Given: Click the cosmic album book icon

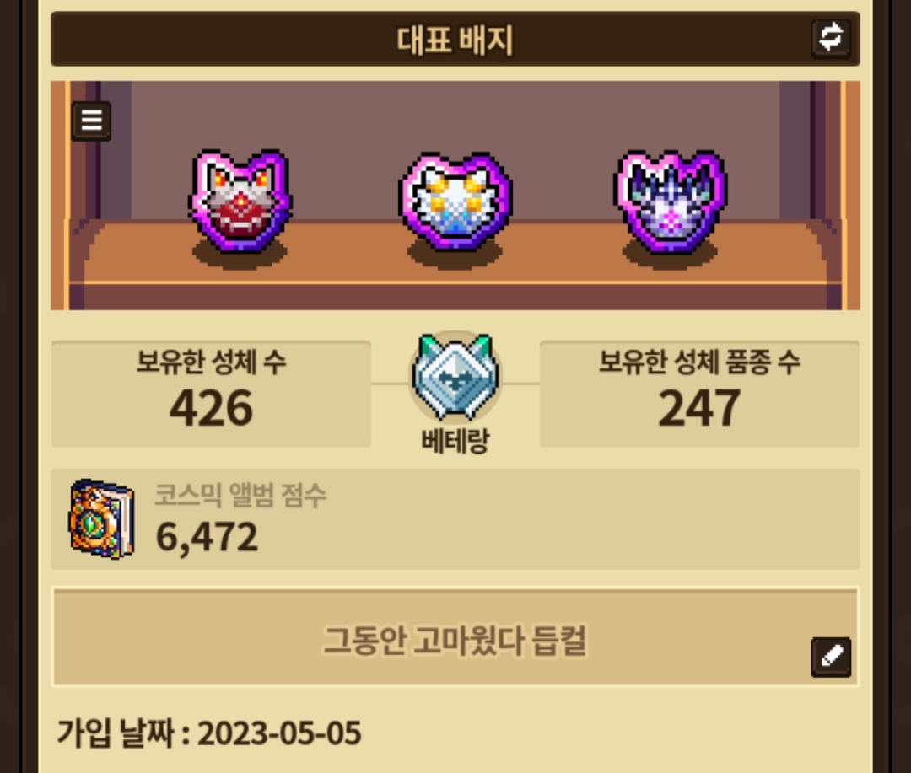Looking at the screenshot, I should click(x=102, y=518).
